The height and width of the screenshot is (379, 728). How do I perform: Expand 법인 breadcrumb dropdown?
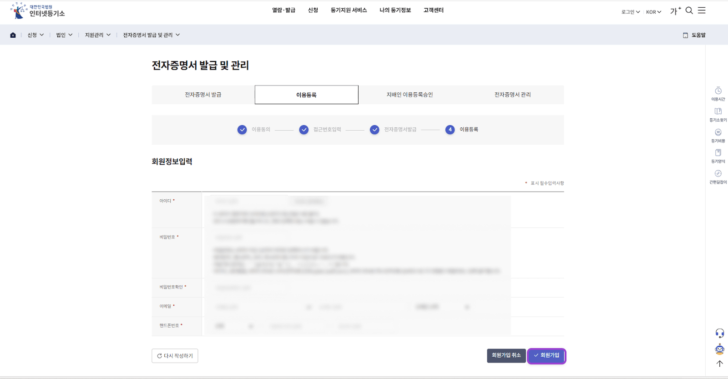[x=64, y=35]
